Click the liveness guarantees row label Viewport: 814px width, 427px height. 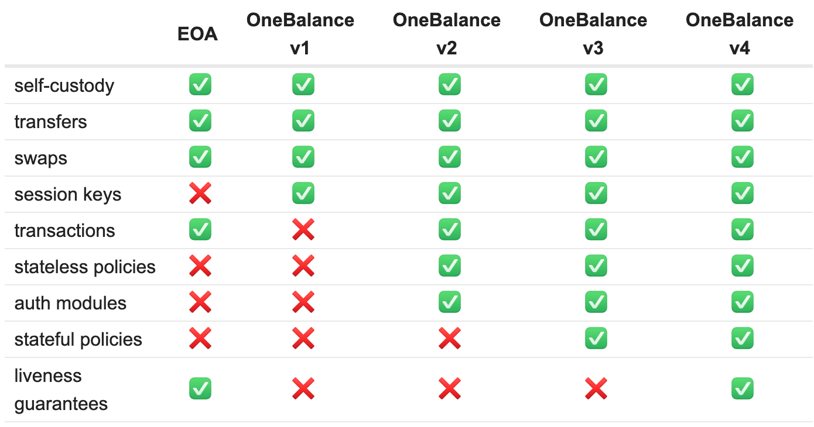coord(61,390)
